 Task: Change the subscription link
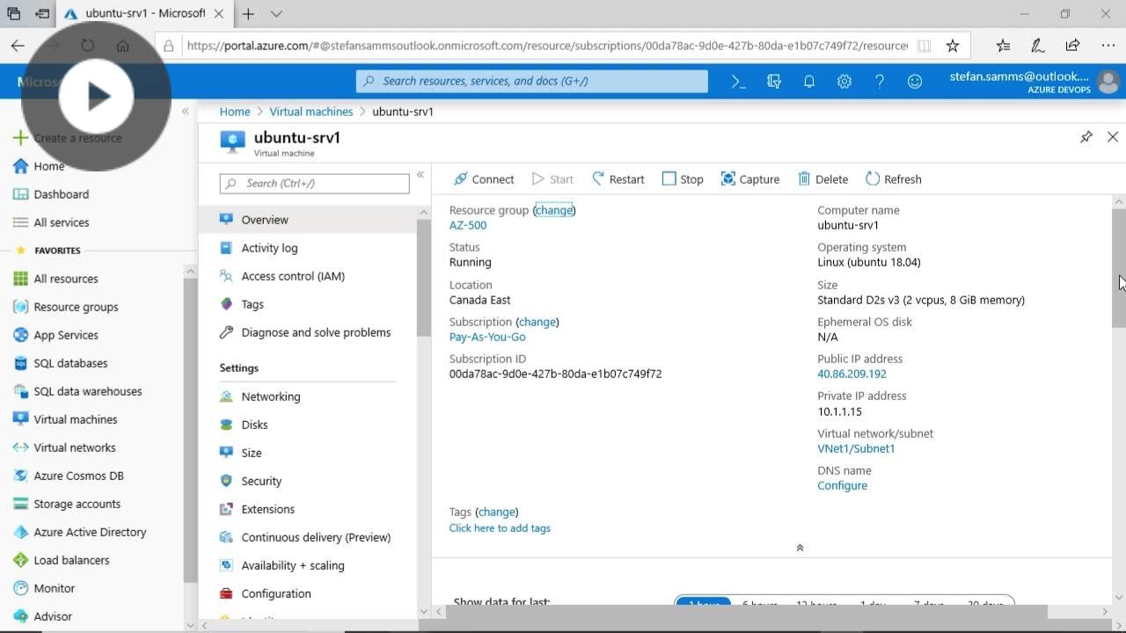[x=537, y=322]
